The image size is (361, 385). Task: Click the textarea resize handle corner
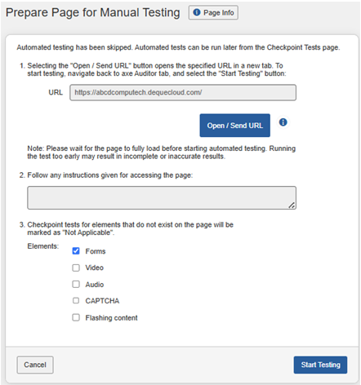pyautogui.click(x=292, y=206)
